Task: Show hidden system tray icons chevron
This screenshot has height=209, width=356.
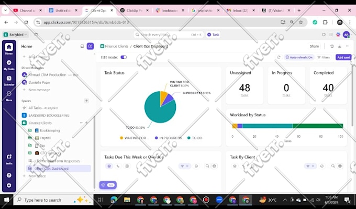Action: click(x=285, y=200)
